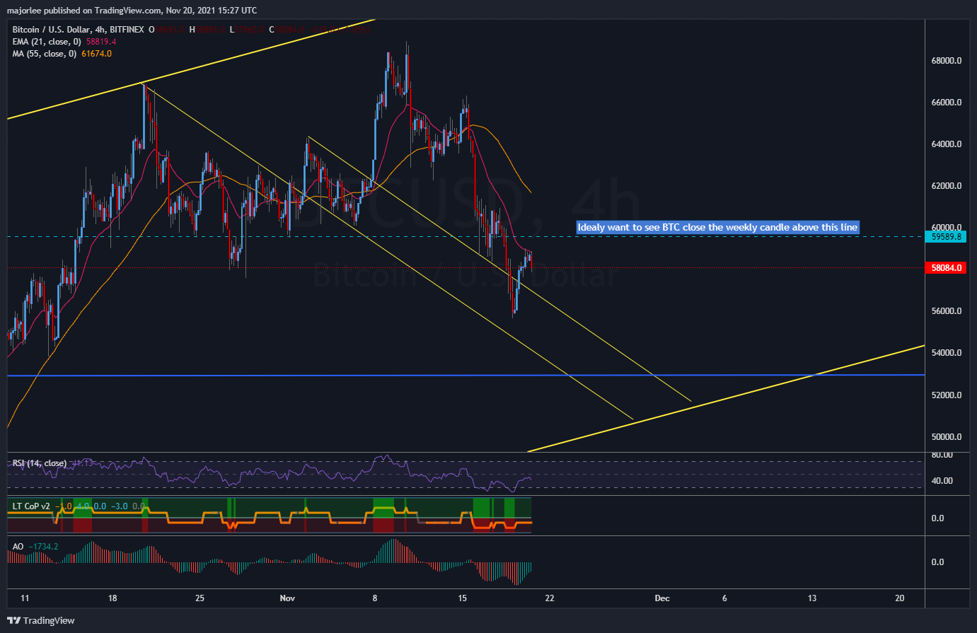This screenshot has height=633, width=977.
Task: Click the 66000.0 price axis label
Action: 947,103
